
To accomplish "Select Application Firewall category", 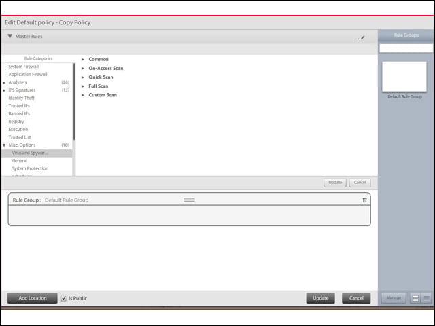I will point(28,74).
